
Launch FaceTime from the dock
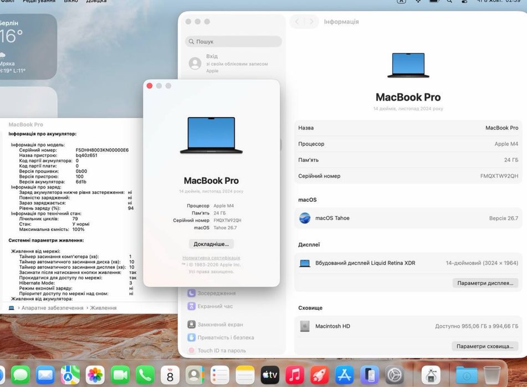[x=120, y=375]
